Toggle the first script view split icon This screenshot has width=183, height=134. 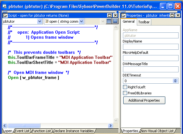[109, 21]
